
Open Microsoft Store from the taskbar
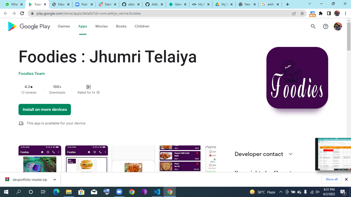(x=81, y=192)
